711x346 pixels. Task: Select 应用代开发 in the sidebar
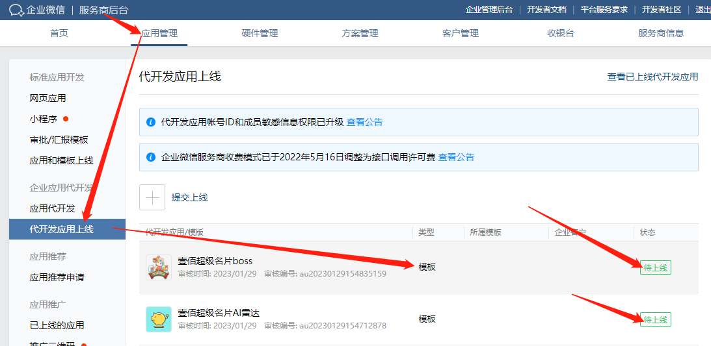tap(52, 208)
